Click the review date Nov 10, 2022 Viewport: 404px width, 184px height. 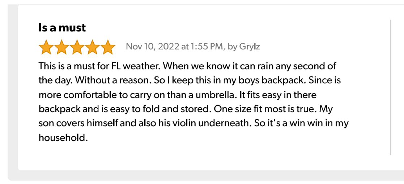152,47
